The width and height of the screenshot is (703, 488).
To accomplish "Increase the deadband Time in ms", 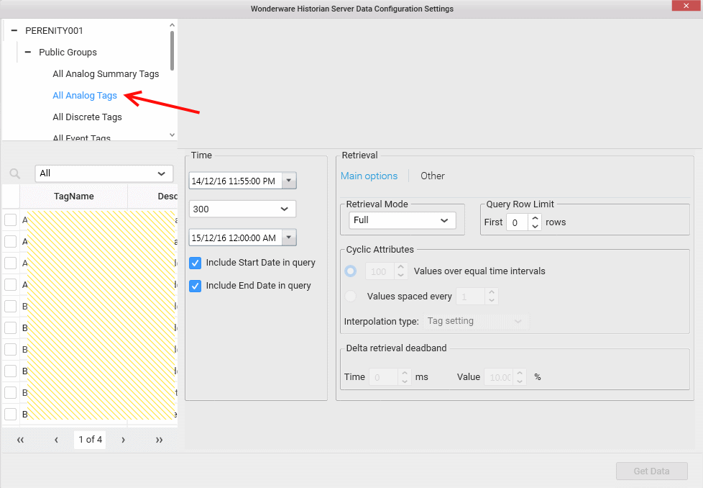I will coord(405,373).
